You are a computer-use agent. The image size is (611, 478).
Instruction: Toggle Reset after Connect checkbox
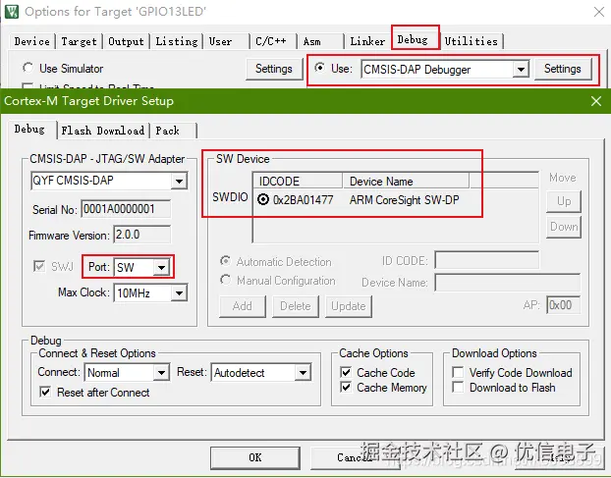(x=45, y=392)
